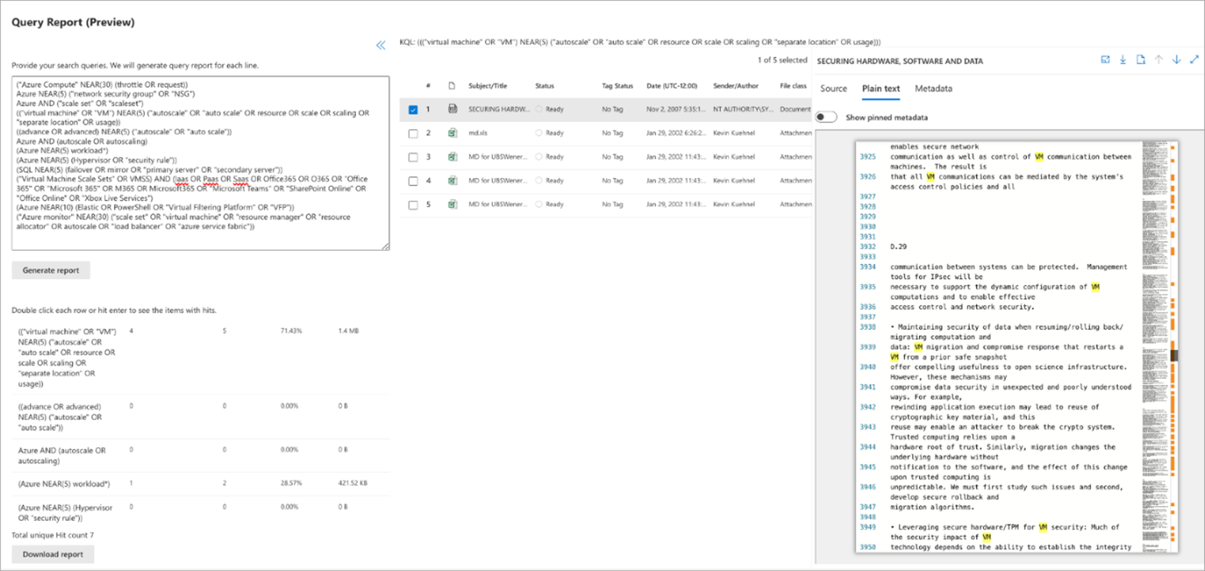The width and height of the screenshot is (1205, 571).
Task: Click inside the search queries text box
Action: pyautogui.click(x=200, y=163)
